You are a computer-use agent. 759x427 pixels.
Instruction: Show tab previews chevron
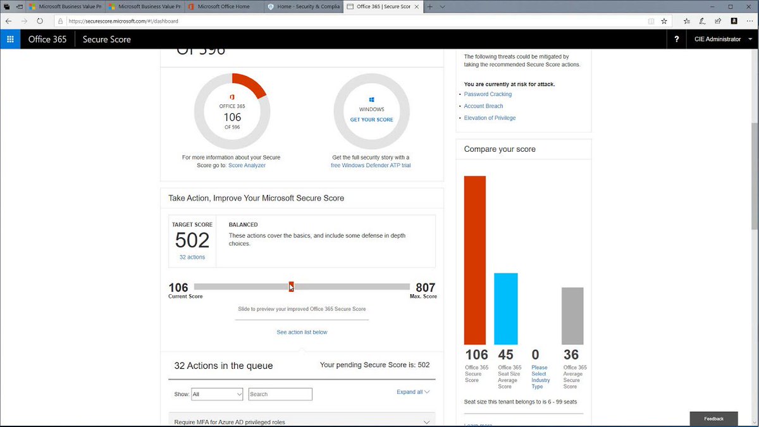click(442, 6)
